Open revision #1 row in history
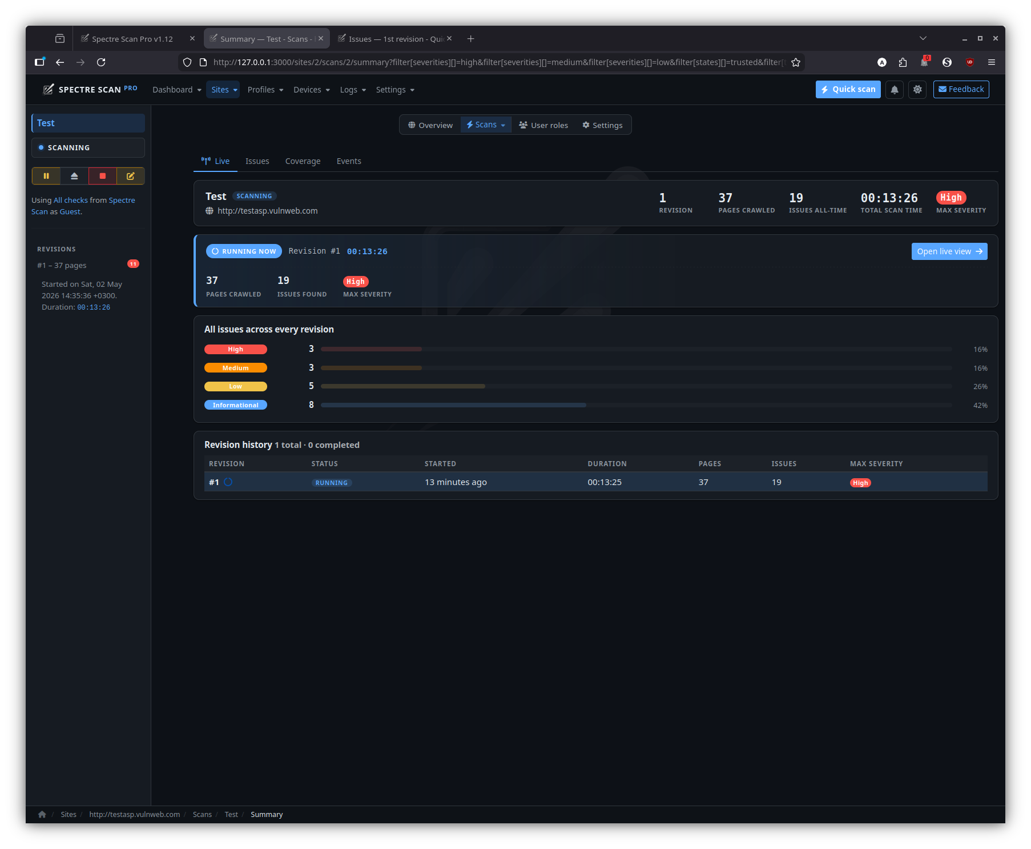Screen dimensions: 1031x849 [596, 482]
